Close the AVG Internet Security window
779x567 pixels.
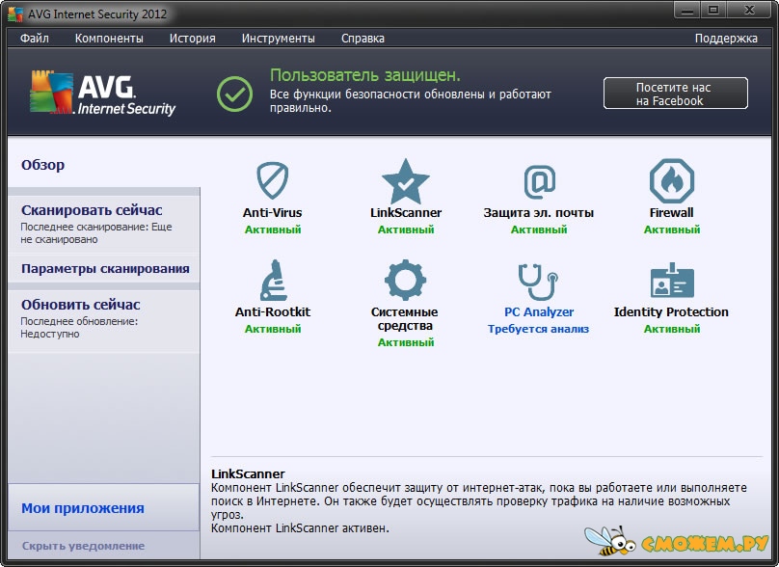pyautogui.click(x=750, y=10)
